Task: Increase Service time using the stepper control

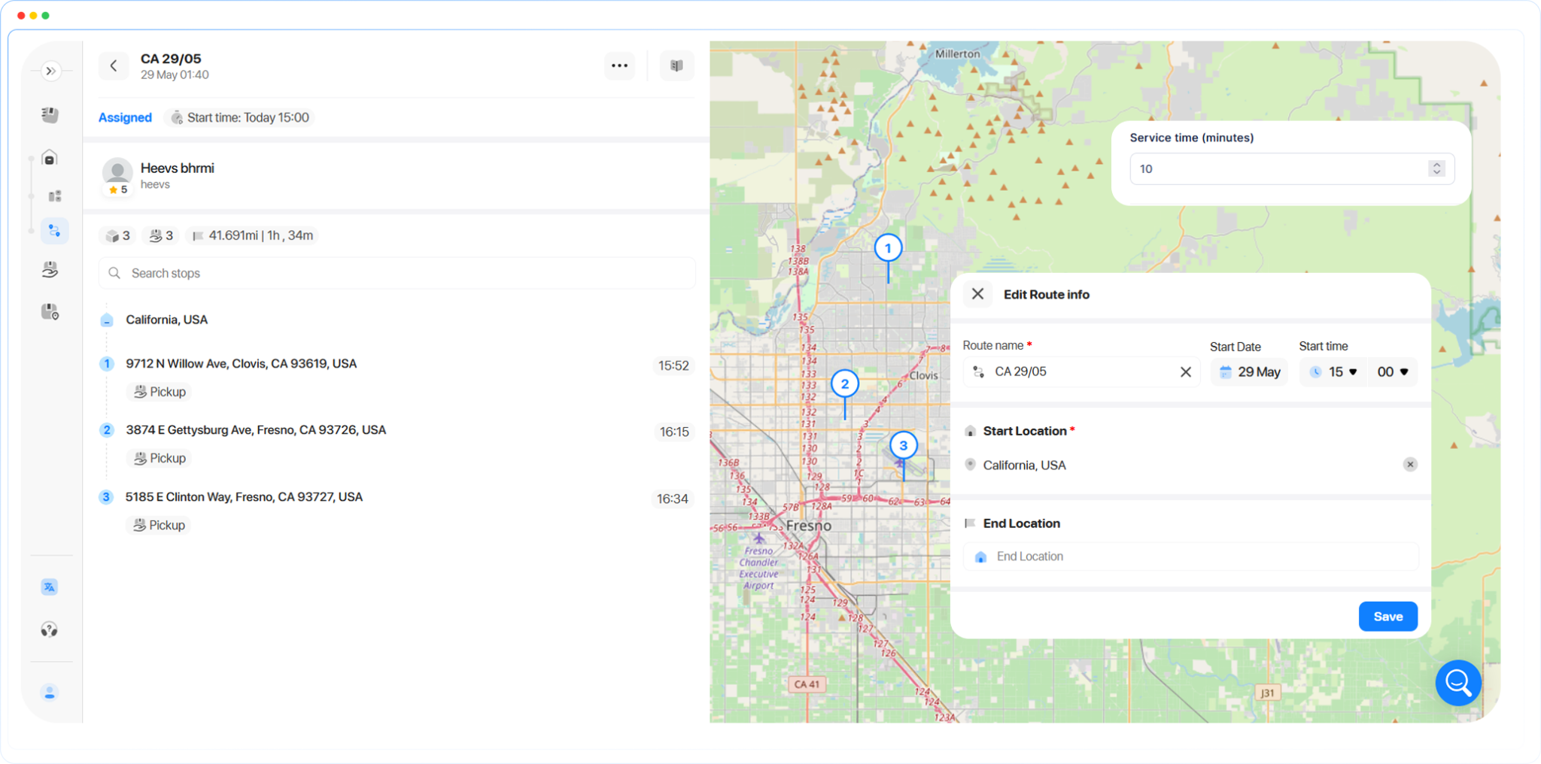Action: click(1437, 165)
